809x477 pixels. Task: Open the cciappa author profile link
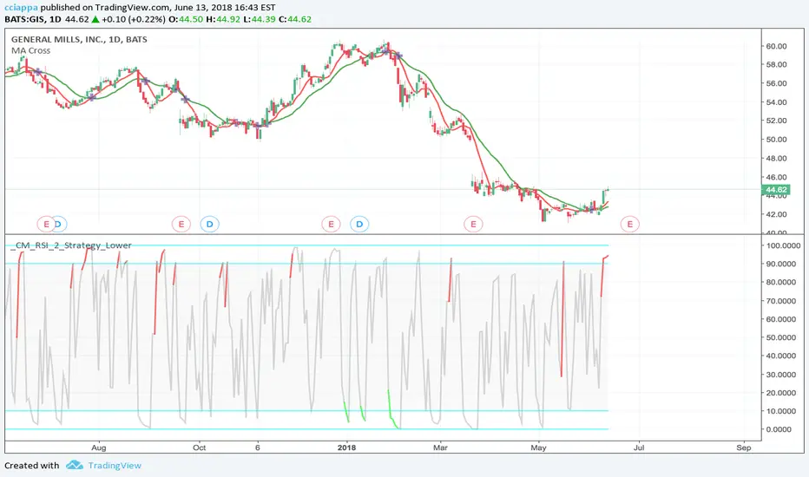(21, 8)
